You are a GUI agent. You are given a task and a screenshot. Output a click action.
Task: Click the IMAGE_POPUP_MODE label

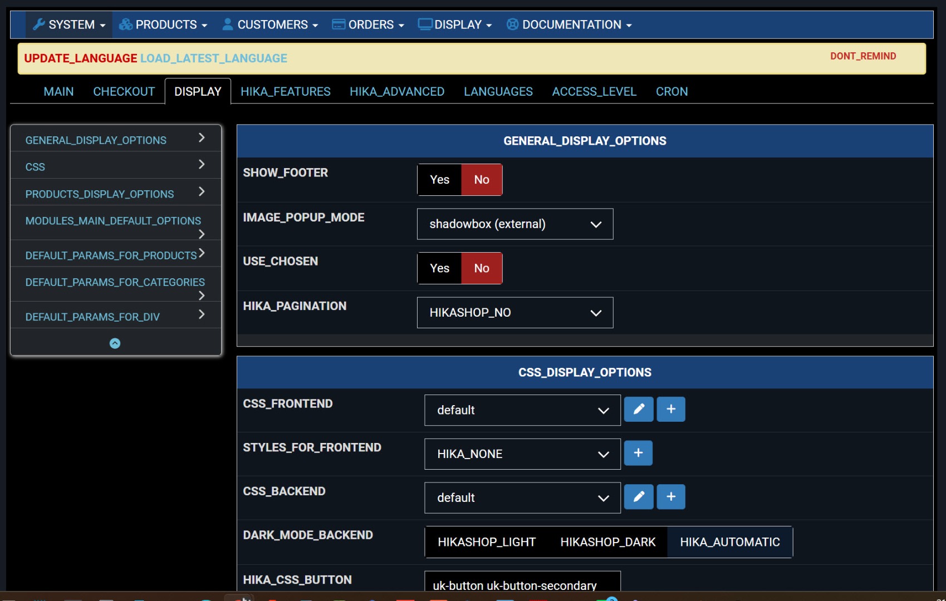point(304,218)
